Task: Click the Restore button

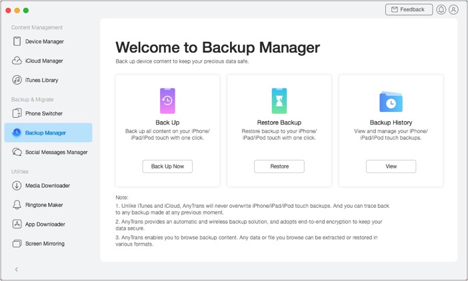Action: click(279, 166)
